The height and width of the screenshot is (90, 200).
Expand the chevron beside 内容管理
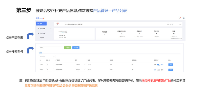point(51,29)
